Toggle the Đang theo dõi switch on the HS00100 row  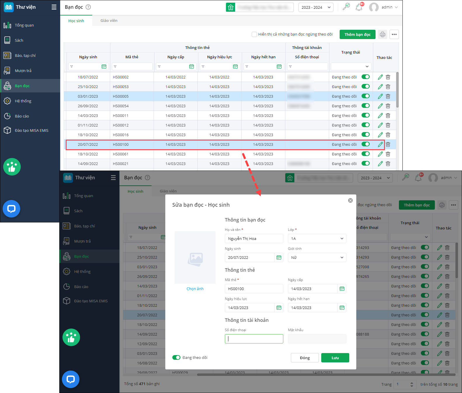coord(366,144)
